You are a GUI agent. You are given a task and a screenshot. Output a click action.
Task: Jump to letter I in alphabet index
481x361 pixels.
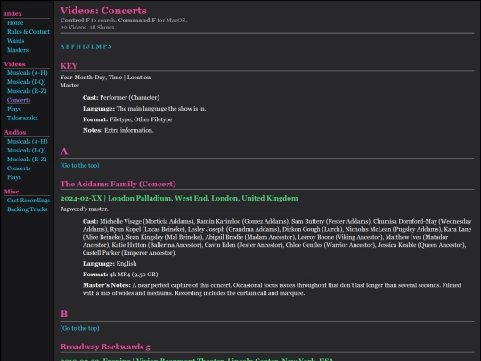point(84,46)
